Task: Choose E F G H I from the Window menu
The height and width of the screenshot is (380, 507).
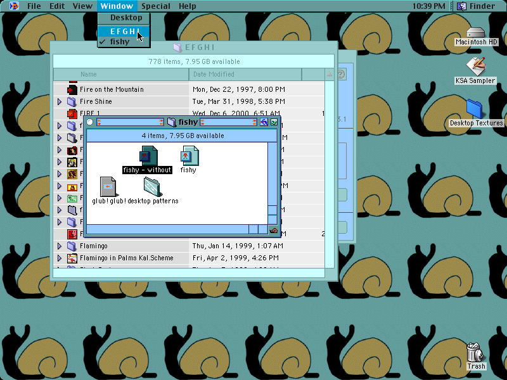Action: coord(124,31)
